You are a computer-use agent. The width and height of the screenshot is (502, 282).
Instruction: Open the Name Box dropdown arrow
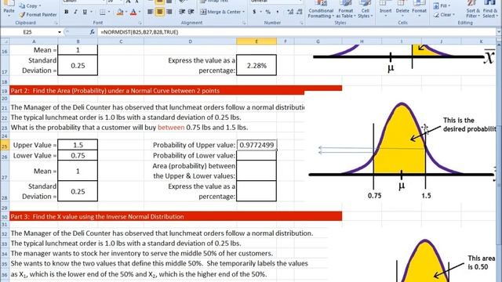point(60,32)
